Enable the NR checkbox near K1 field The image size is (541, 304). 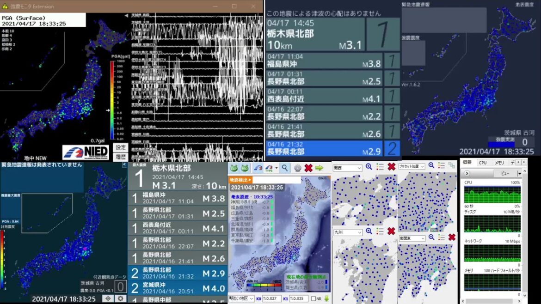coord(314,298)
